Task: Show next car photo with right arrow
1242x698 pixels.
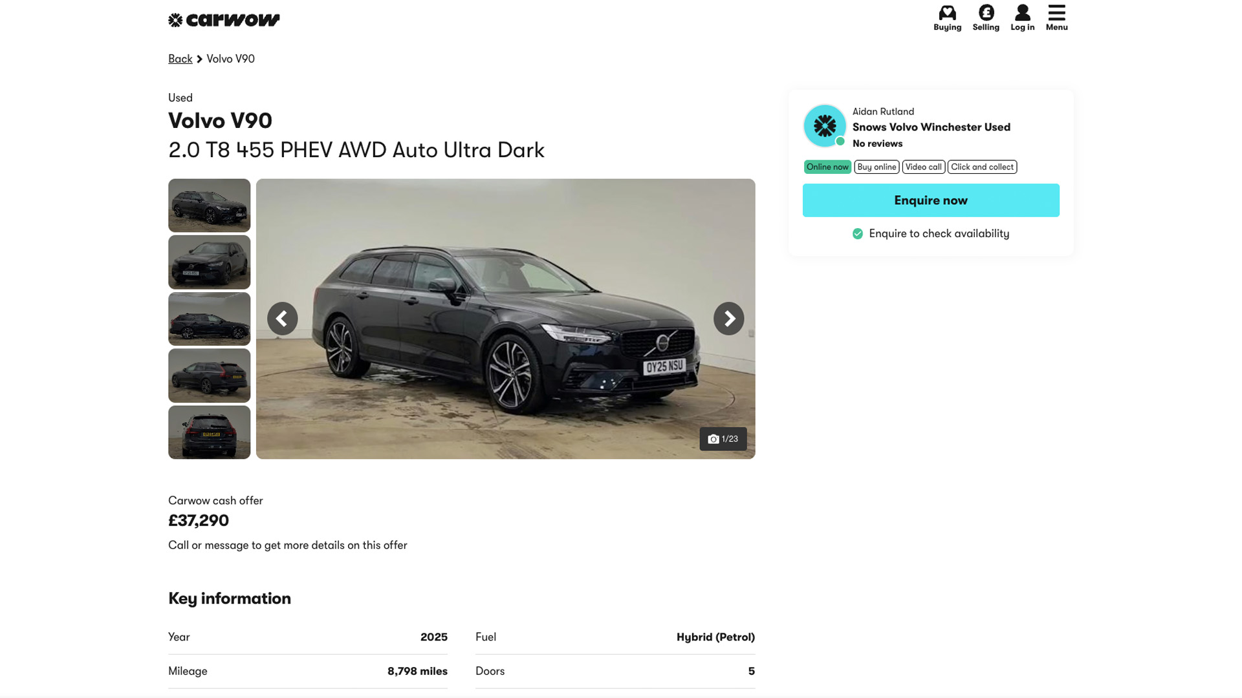Action: point(728,319)
